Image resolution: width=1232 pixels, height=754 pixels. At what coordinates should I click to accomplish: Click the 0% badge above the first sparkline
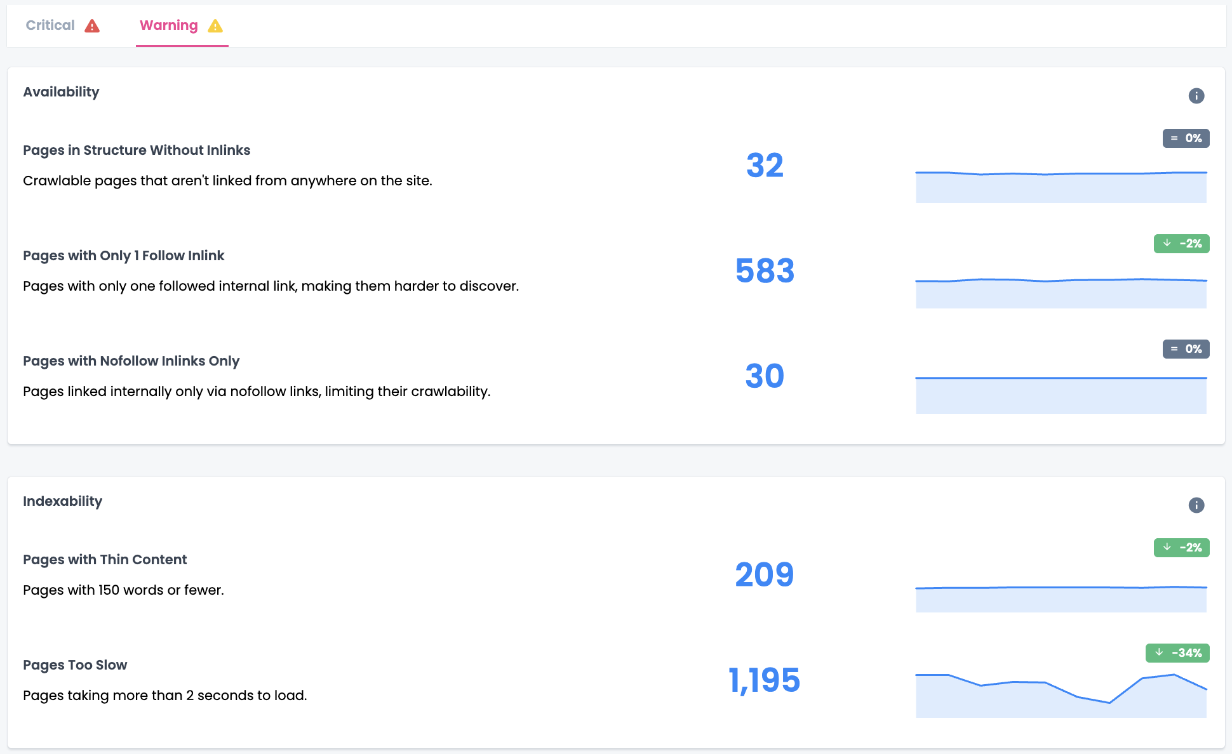click(1186, 138)
